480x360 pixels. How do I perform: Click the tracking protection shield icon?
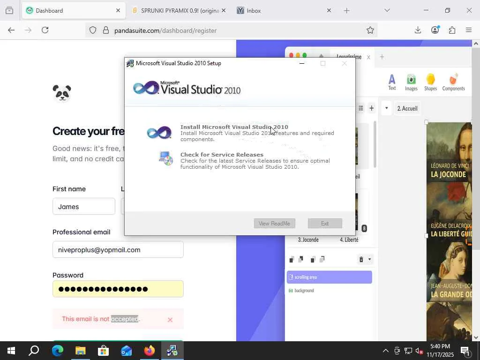(93, 30)
